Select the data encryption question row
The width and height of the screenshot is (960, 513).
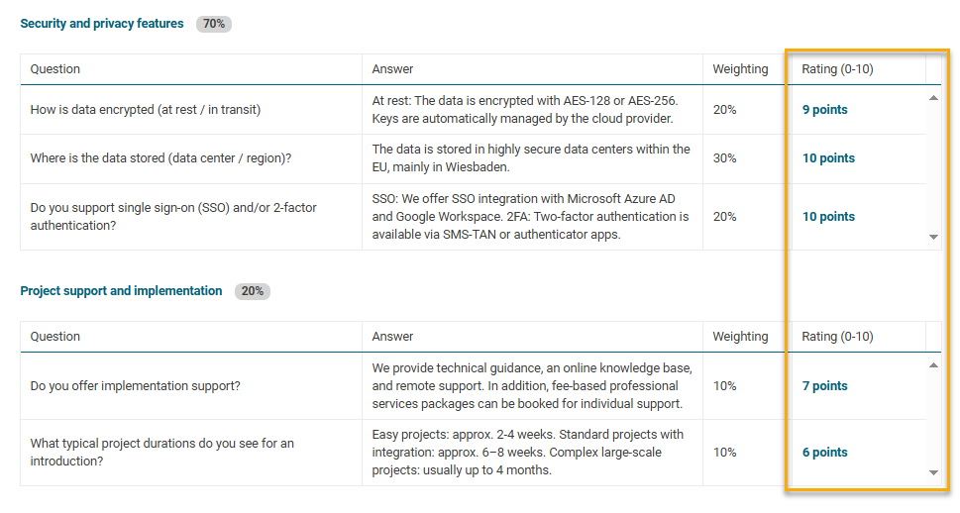point(146,110)
